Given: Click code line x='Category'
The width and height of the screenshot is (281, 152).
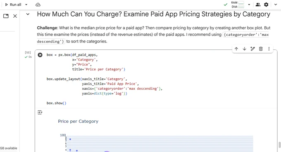Looking at the screenshot, I should click(x=85, y=60).
